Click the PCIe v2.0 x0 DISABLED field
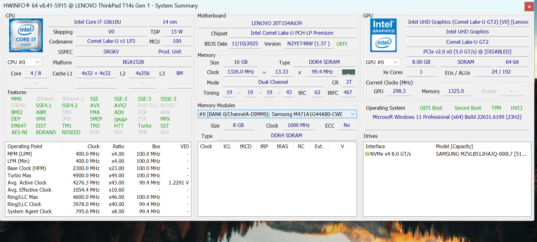The width and height of the screenshot is (537, 242). coord(468,52)
